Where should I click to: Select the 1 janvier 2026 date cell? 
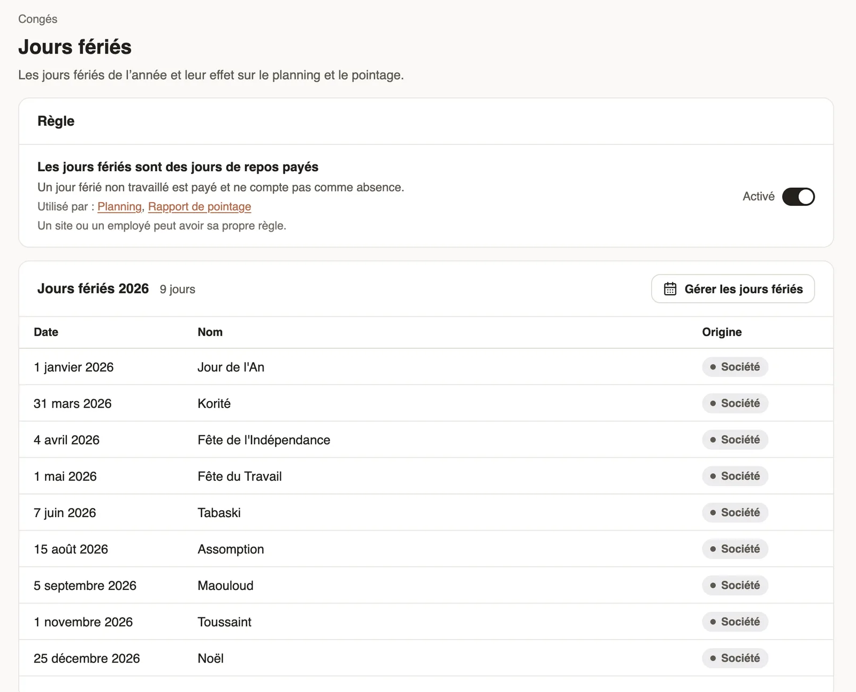(74, 367)
